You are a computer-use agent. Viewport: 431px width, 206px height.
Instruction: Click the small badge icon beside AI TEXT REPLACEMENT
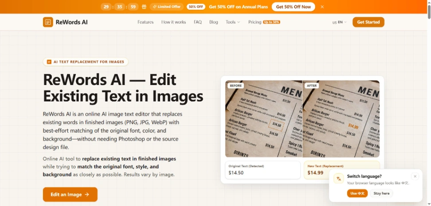[49, 62]
